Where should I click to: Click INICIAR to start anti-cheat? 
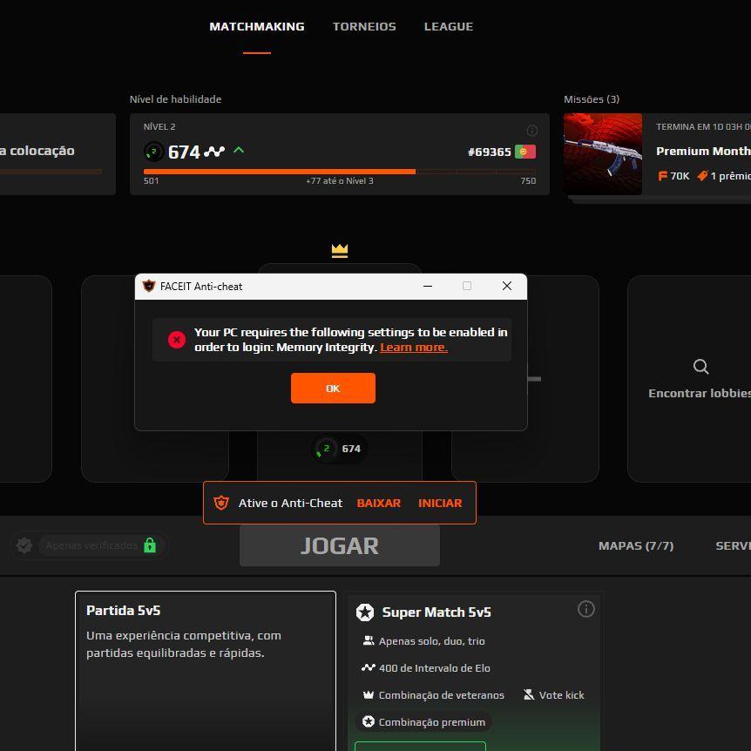click(440, 503)
